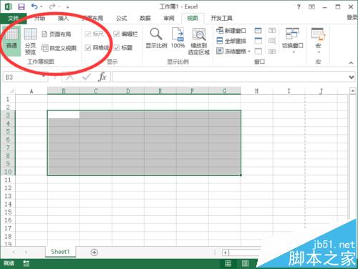Image resolution: width=358 pixels, height=269 pixels.
Task: Click the view side by side icon
Action: coord(272,31)
